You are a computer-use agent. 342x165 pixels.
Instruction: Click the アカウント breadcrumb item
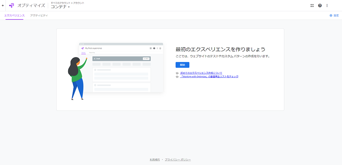[x=79, y=3]
